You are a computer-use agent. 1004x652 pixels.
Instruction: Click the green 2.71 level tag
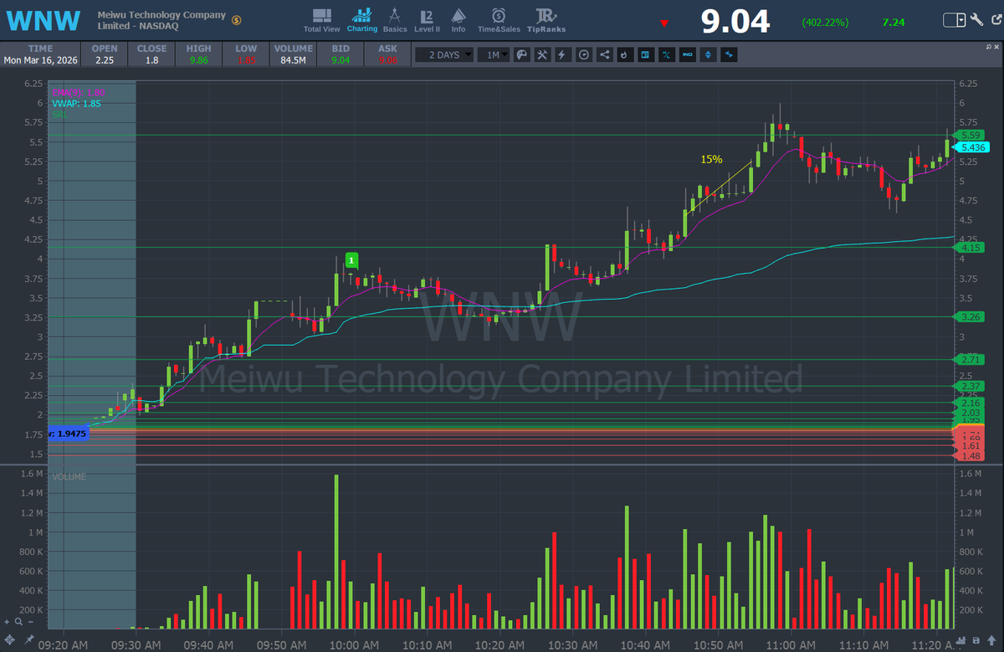coord(970,359)
